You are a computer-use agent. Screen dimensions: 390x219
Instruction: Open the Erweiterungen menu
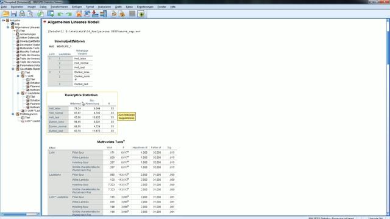tap(145, 7)
